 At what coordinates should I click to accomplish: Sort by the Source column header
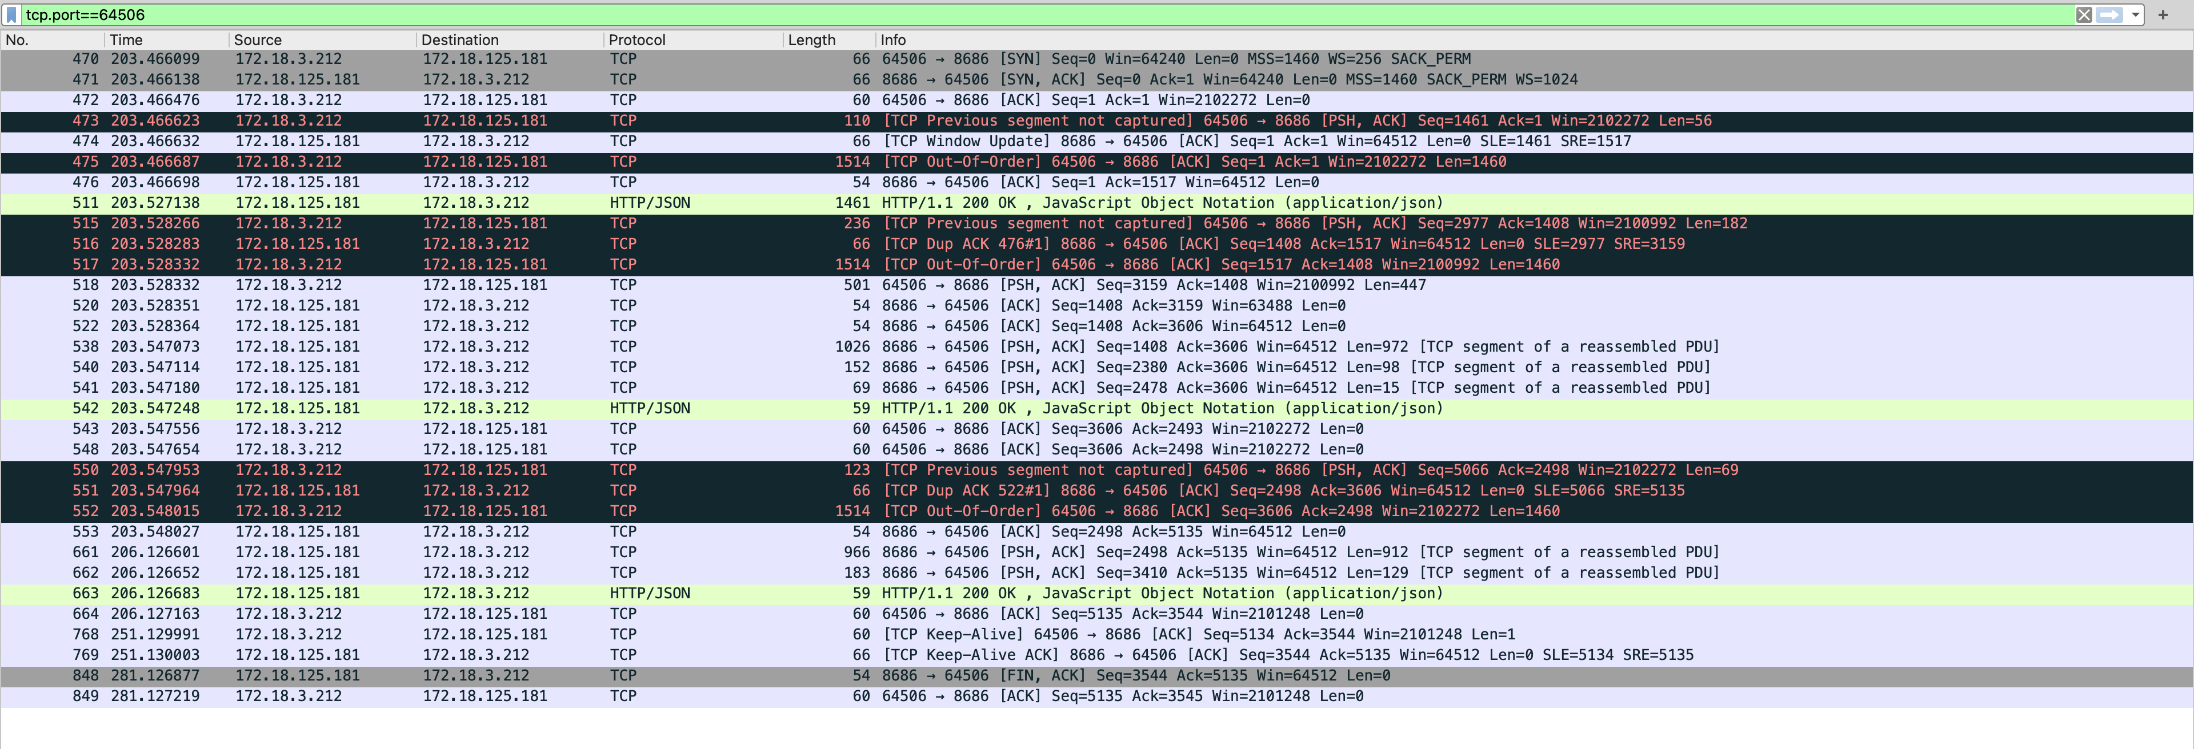(322, 40)
